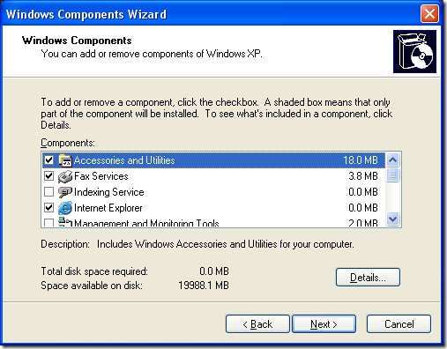Return to previous page with Back

point(257,324)
